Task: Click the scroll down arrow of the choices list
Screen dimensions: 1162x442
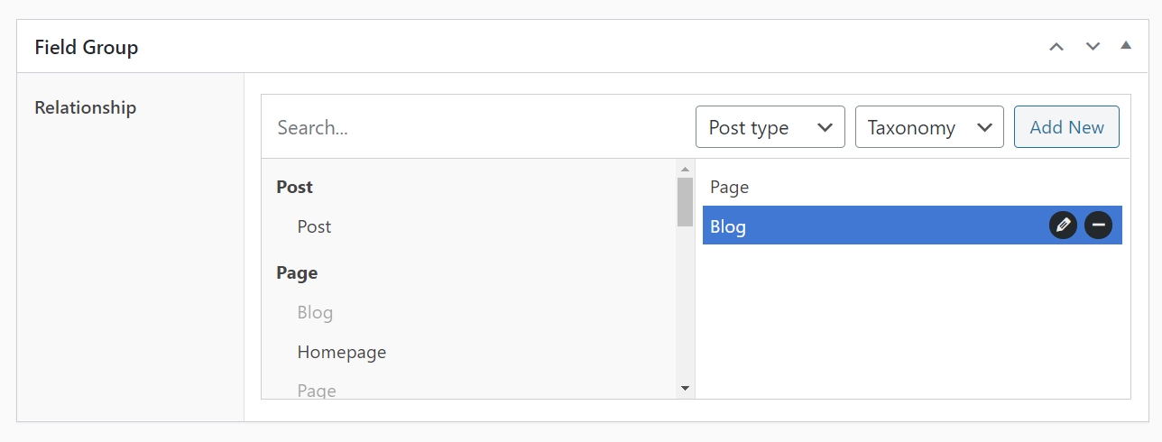Action: click(685, 389)
